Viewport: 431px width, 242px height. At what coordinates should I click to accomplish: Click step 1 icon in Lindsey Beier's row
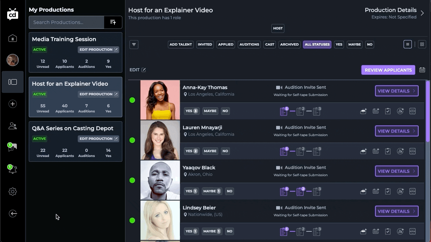[x=284, y=231]
